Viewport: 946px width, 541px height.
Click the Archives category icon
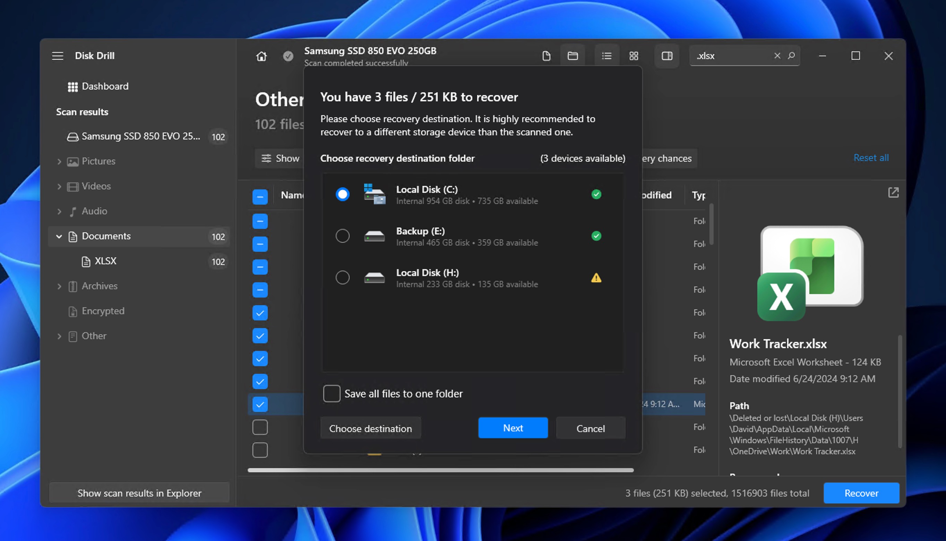point(73,286)
